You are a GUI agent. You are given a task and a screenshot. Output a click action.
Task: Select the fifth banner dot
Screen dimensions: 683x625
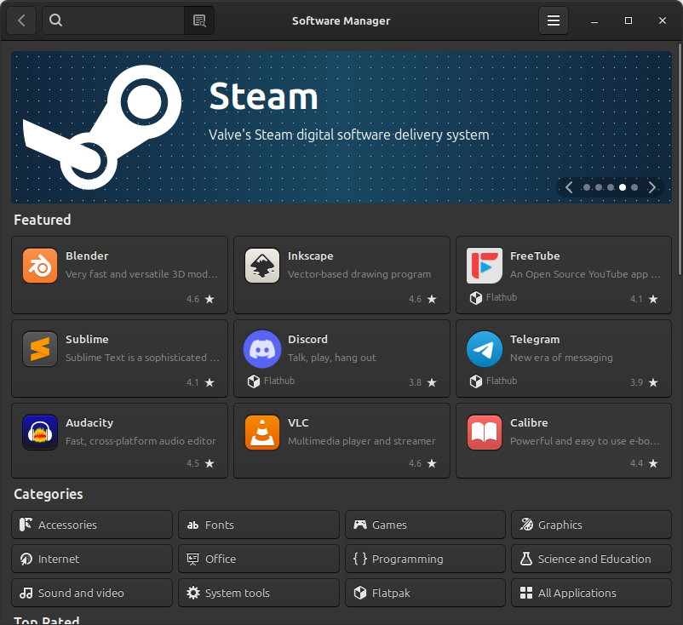(634, 187)
